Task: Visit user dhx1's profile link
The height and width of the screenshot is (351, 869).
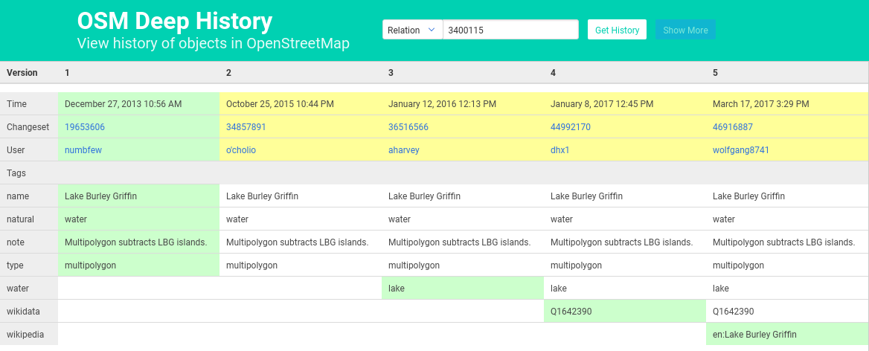Action: tap(559, 150)
